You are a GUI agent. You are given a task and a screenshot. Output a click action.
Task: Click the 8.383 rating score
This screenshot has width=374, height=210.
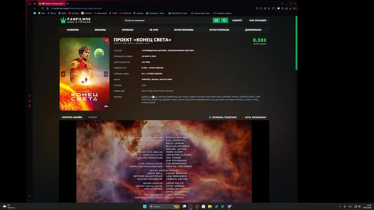click(259, 40)
